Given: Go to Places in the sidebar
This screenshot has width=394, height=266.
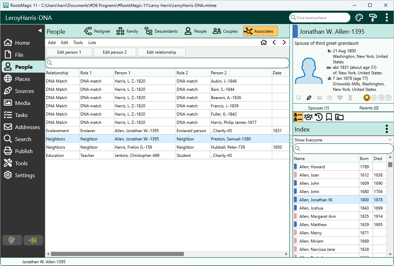Looking at the screenshot, I should [x=17, y=79].
